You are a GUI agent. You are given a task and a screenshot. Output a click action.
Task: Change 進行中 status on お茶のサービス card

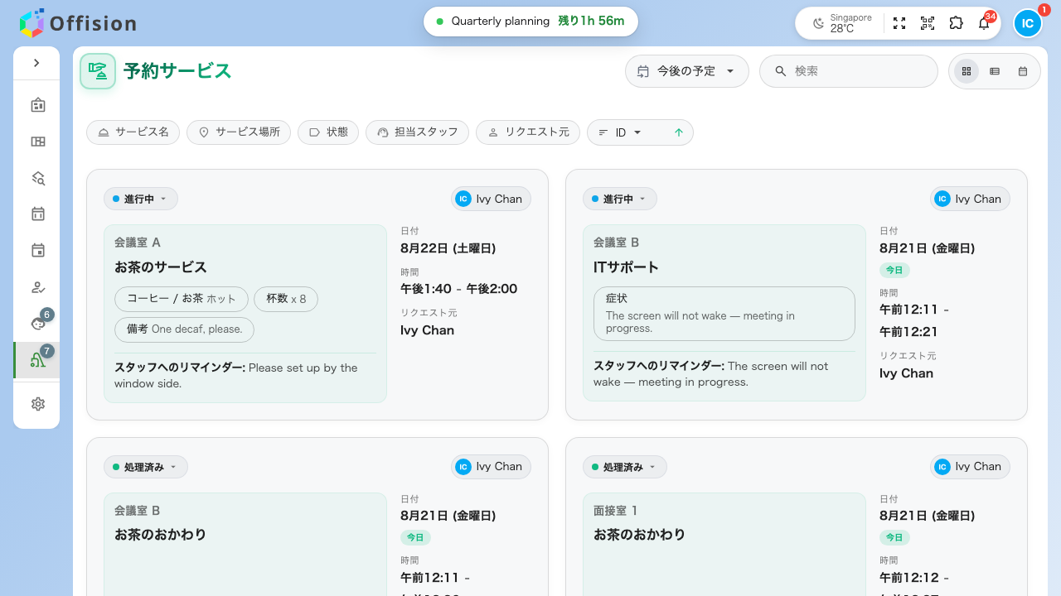coord(141,199)
